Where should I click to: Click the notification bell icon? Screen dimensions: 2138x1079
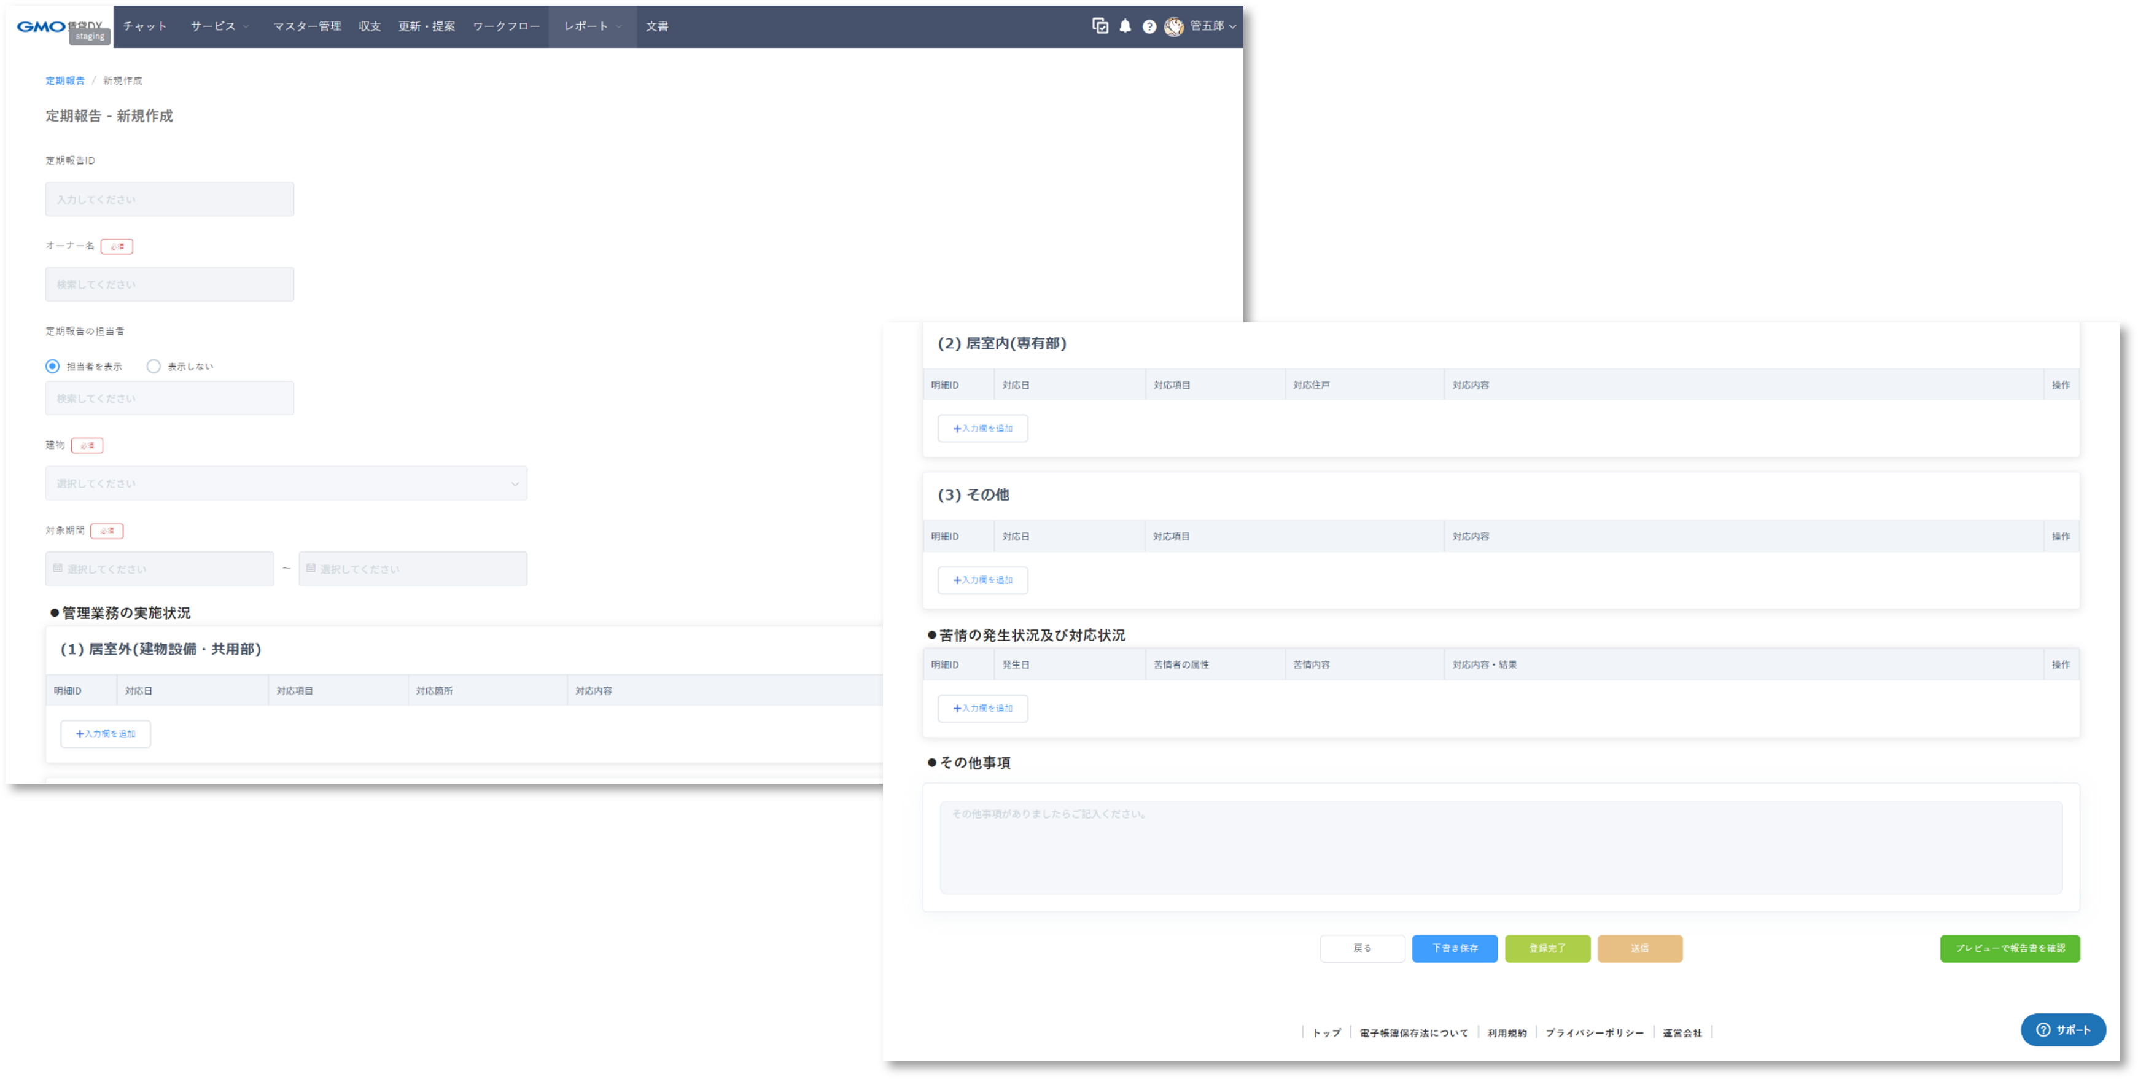click(x=1125, y=26)
